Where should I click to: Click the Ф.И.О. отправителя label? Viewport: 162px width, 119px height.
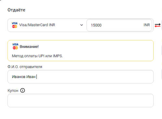pos(25,67)
